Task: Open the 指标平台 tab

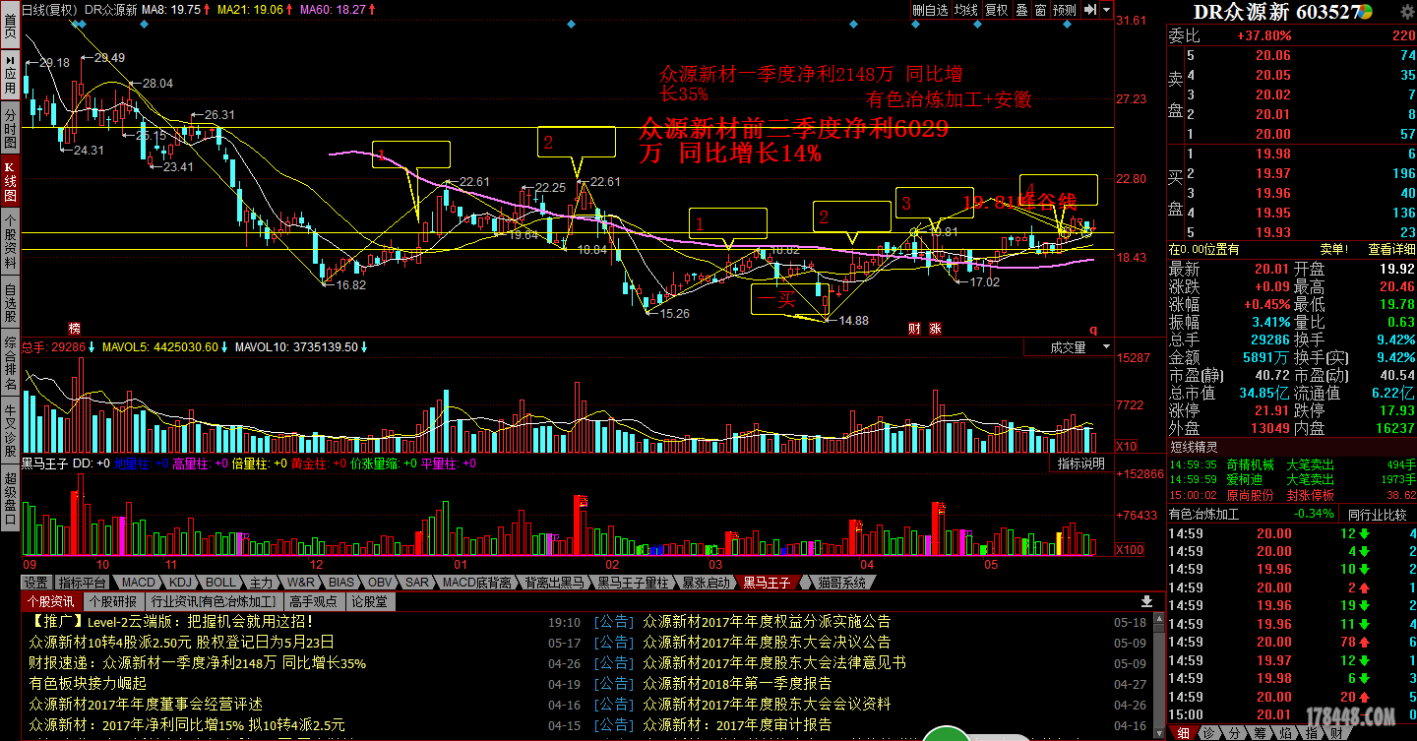Action: coord(82,583)
